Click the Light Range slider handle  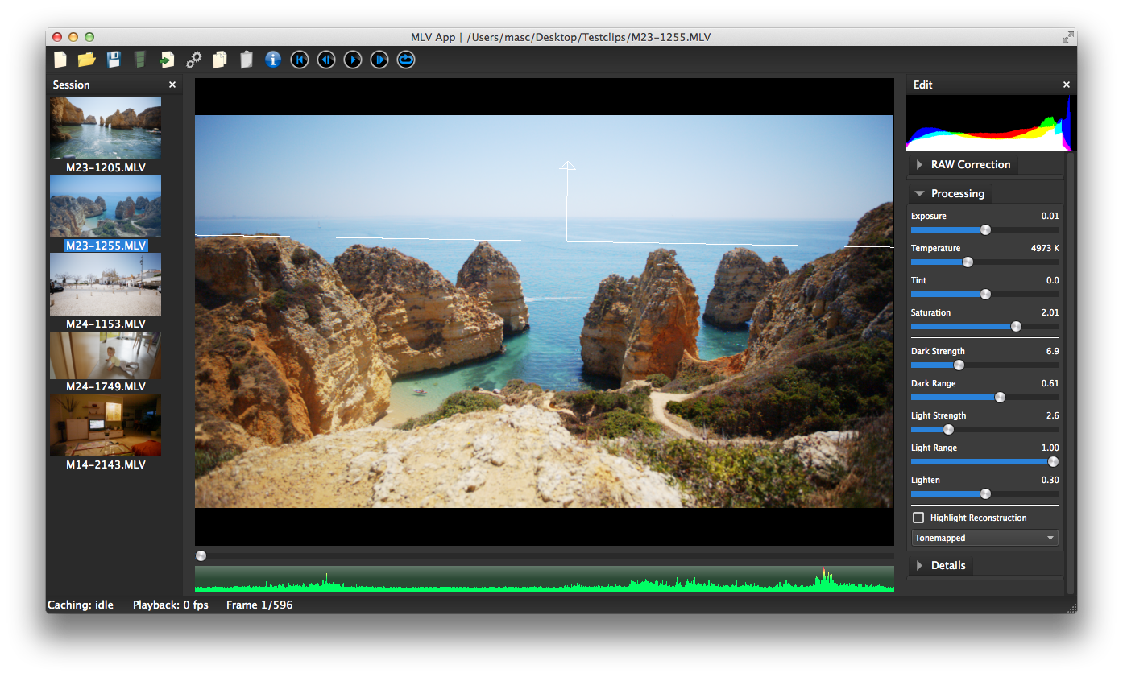1052,462
